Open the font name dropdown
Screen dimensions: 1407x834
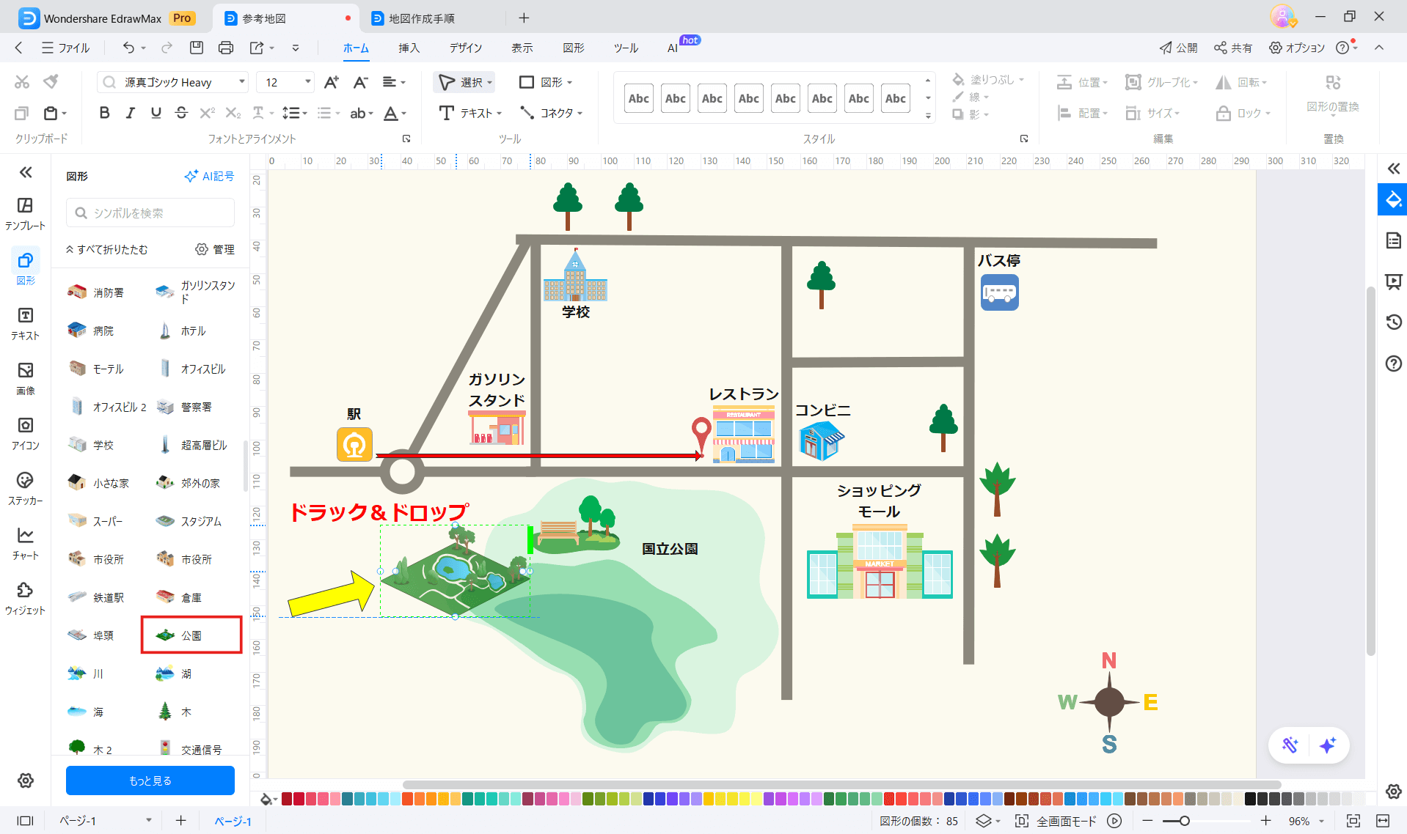click(x=241, y=82)
